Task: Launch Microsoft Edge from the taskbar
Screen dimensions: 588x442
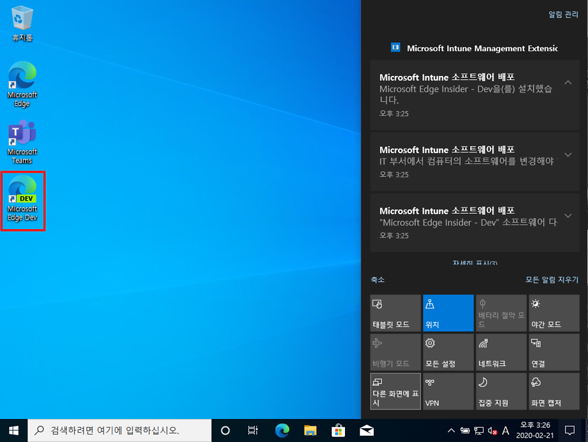Action: tap(282, 431)
